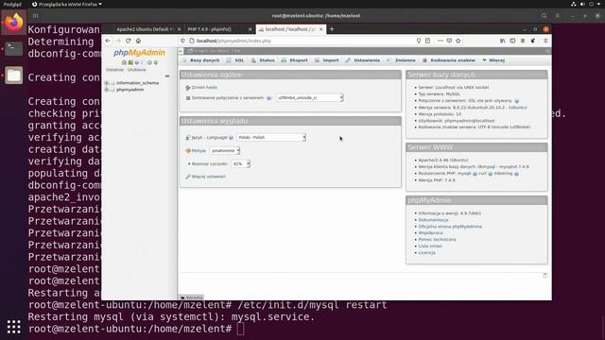Open the Status tab
This screenshot has width=605, height=340.
pyautogui.click(x=263, y=60)
